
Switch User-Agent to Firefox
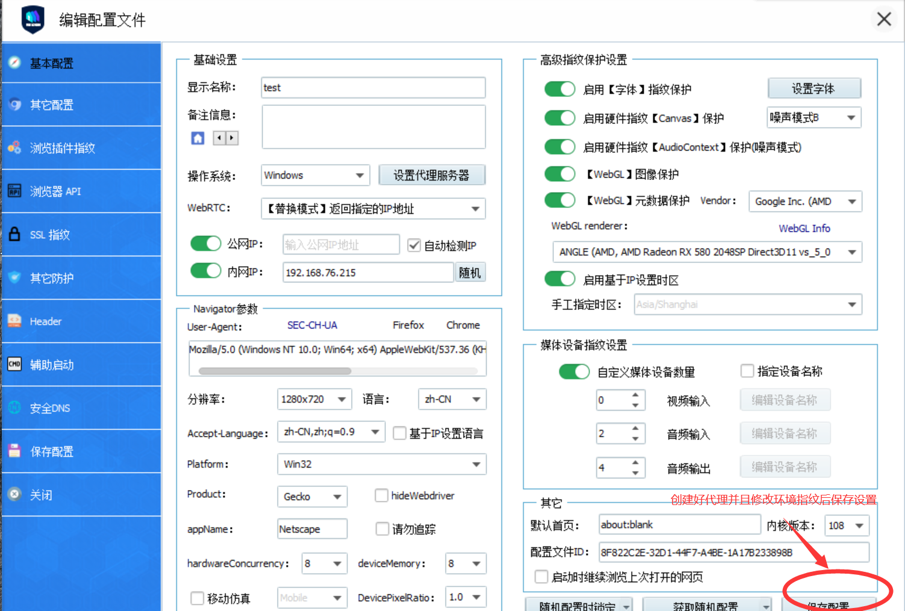point(408,325)
